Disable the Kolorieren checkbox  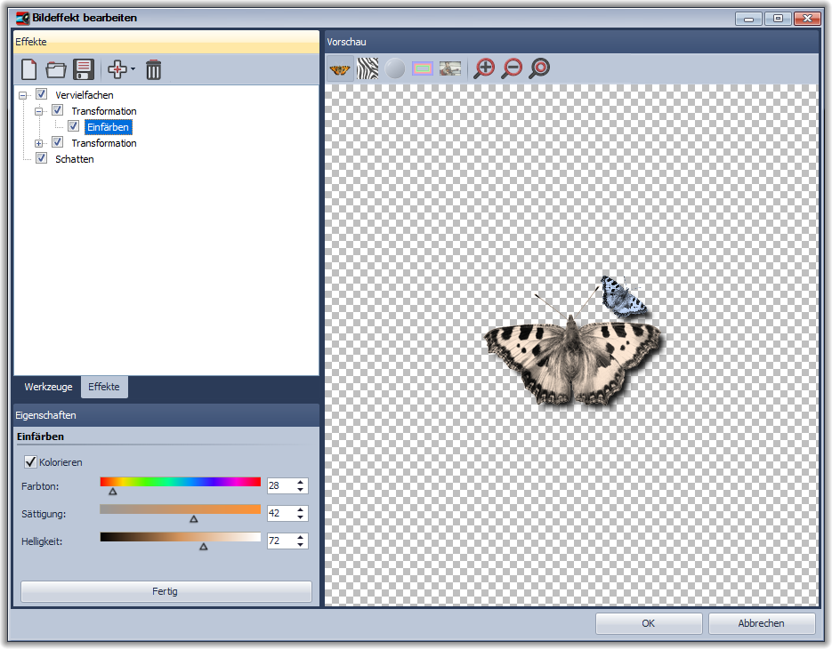pos(31,462)
